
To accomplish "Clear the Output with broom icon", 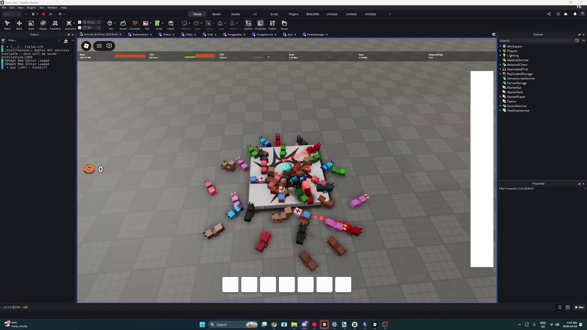I will [66, 41].
